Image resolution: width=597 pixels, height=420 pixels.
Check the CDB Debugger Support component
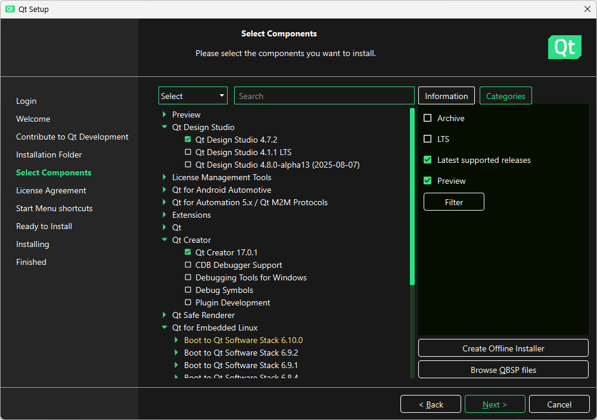tap(188, 265)
